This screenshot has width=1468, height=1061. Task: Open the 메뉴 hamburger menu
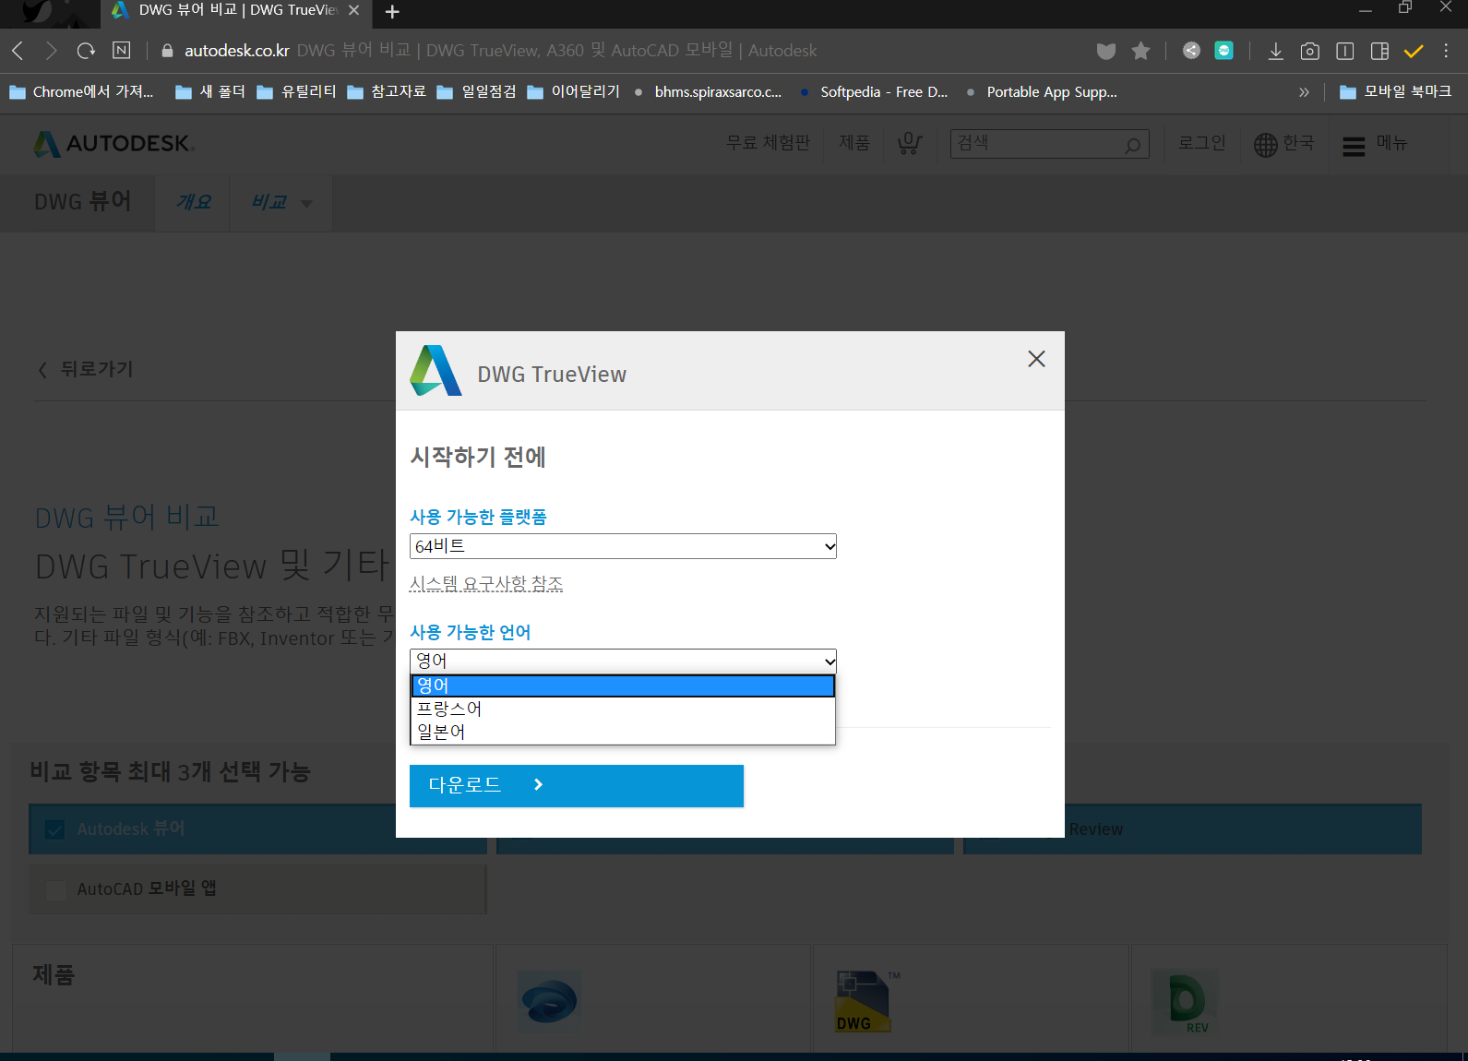(x=1375, y=144)
